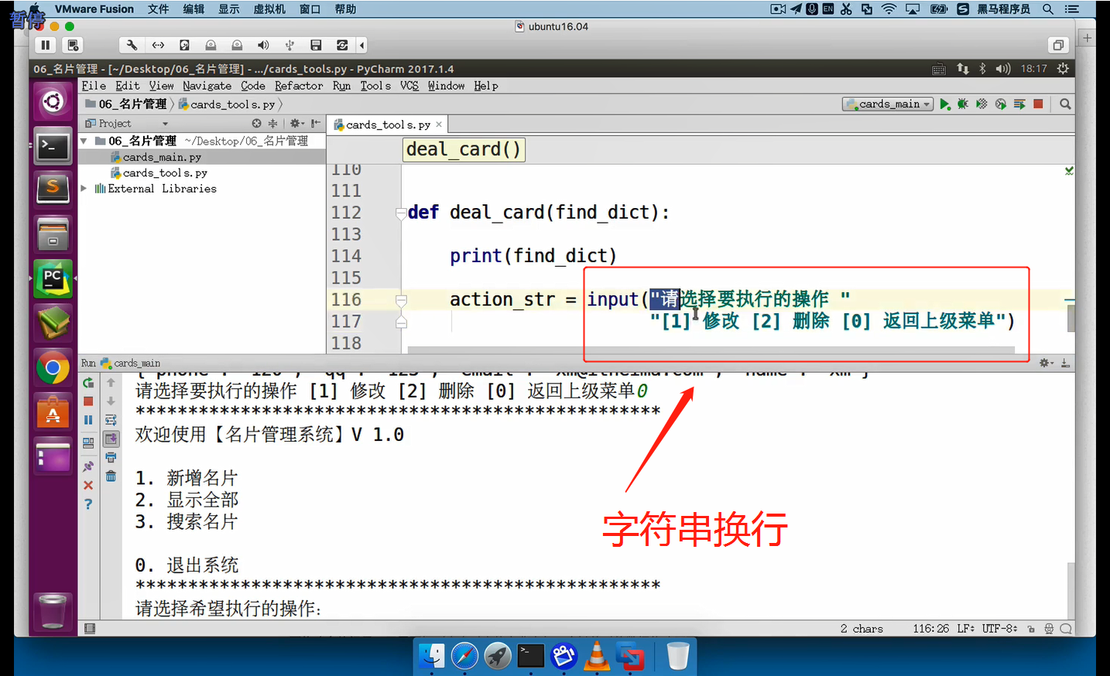This screenshot has height=676, width=1110.
Task: Click the 06_名片管理 breadcrumb
Action: point(126,104)
